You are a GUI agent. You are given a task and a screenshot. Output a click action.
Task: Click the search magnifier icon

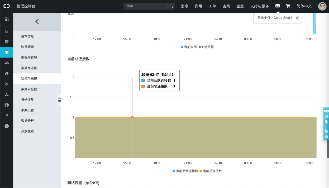pyautogui.click(x=171, y=6)
